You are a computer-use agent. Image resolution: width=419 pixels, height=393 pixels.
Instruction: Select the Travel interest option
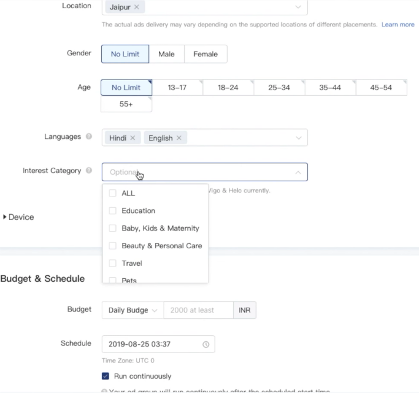click(x=112, y=264)
